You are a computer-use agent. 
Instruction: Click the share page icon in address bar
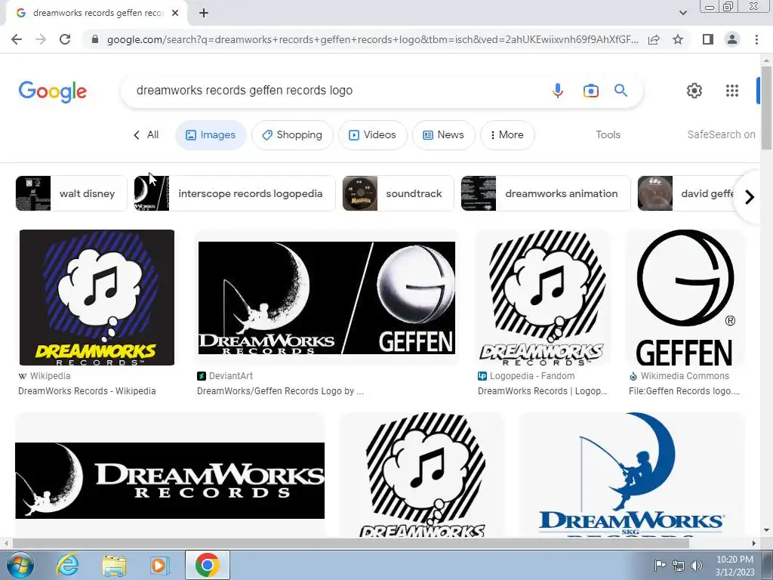(x=654, y=39)
